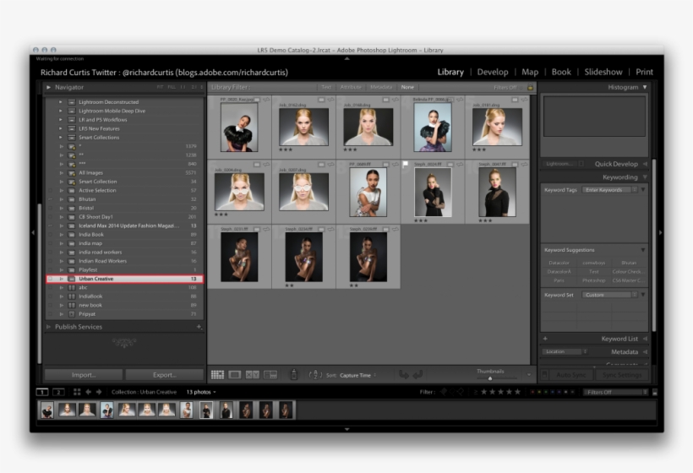The height and width of the screenshot is (473, 693).
Task: Click the filter lock icon
Action: 530,87
